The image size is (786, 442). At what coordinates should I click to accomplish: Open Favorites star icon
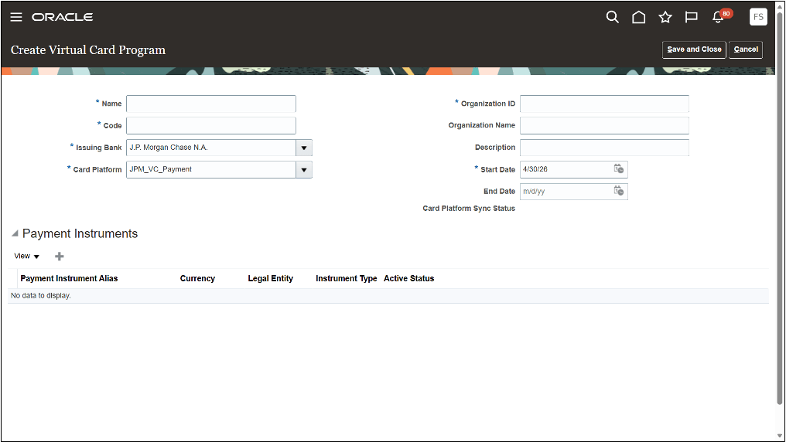tap(665, 17)
